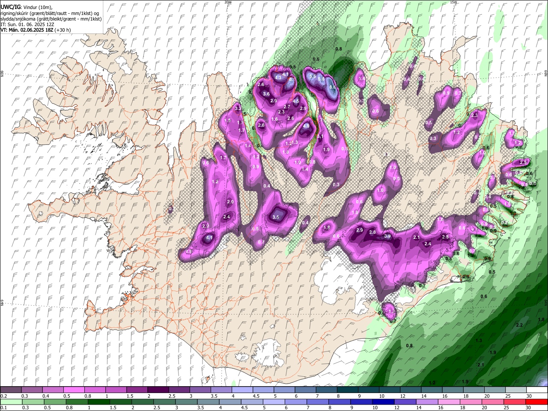Click the 'slydda/snjókoma' legend description line
Image resolution: width=548 pixels, height=411 pixels.
pyautogui.click(x=51, y=19)
